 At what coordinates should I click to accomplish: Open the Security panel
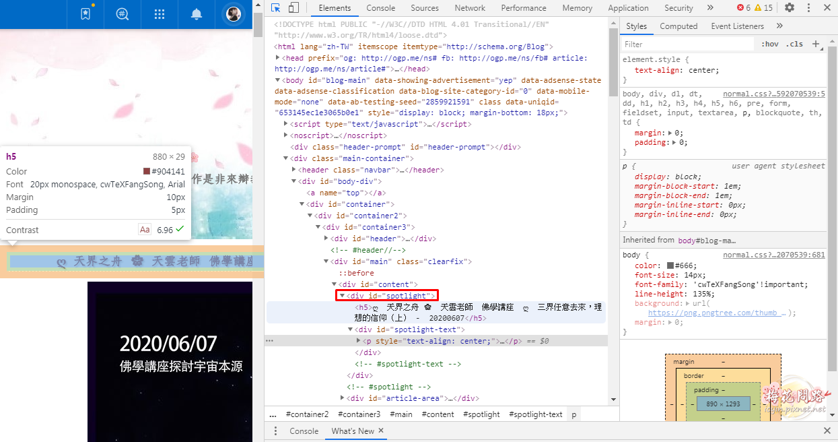pos(678,8)
